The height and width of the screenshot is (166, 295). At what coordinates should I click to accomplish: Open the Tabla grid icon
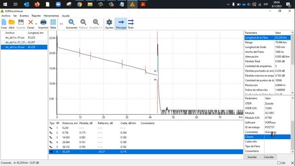click(x=53, y=24)
